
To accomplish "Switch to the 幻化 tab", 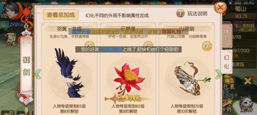I will pos(227,62).
